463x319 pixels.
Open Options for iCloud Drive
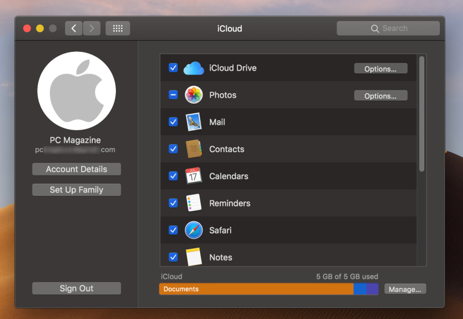pos(381,68)
